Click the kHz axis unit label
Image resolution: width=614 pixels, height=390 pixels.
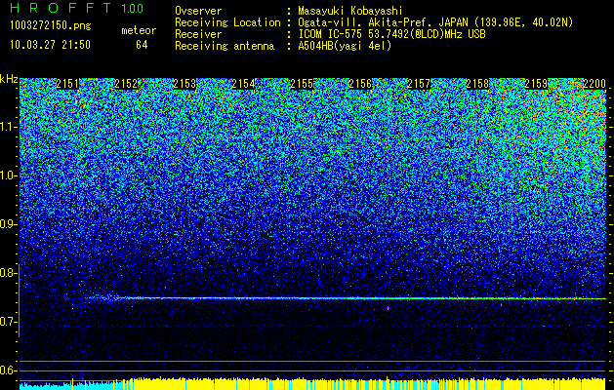9,79
